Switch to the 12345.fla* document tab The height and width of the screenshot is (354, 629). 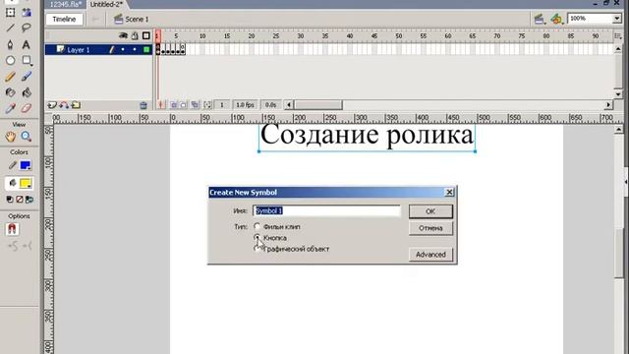point(66,4)
